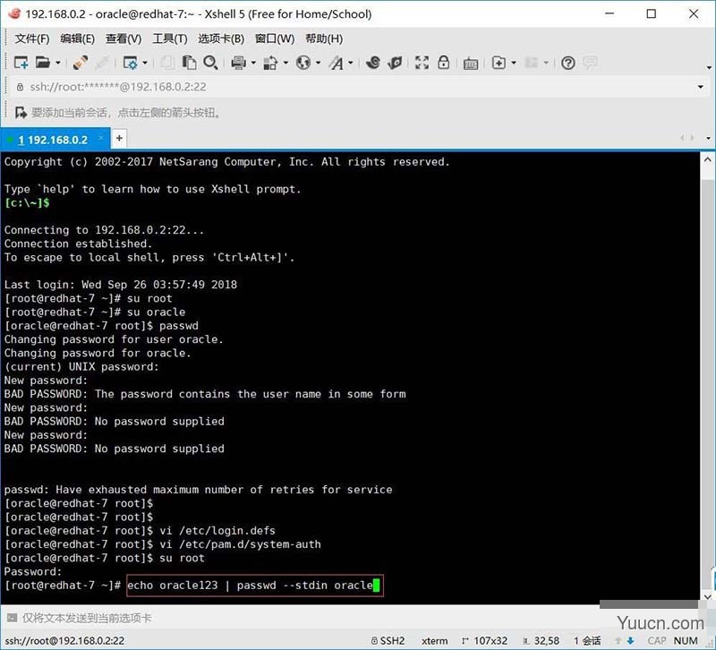Expand the address bar history dropdown
716x650 pixels.
point(701,87)
